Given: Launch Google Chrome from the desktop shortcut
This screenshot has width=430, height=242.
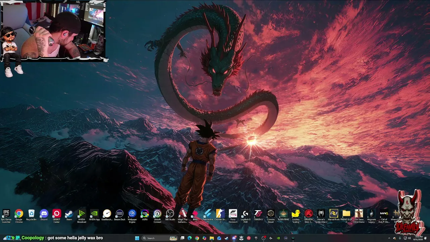Looking at the screenshot, I should coord(19,216).
